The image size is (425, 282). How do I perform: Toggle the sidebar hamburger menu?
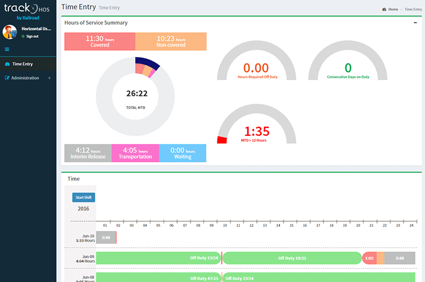(7, 49)
